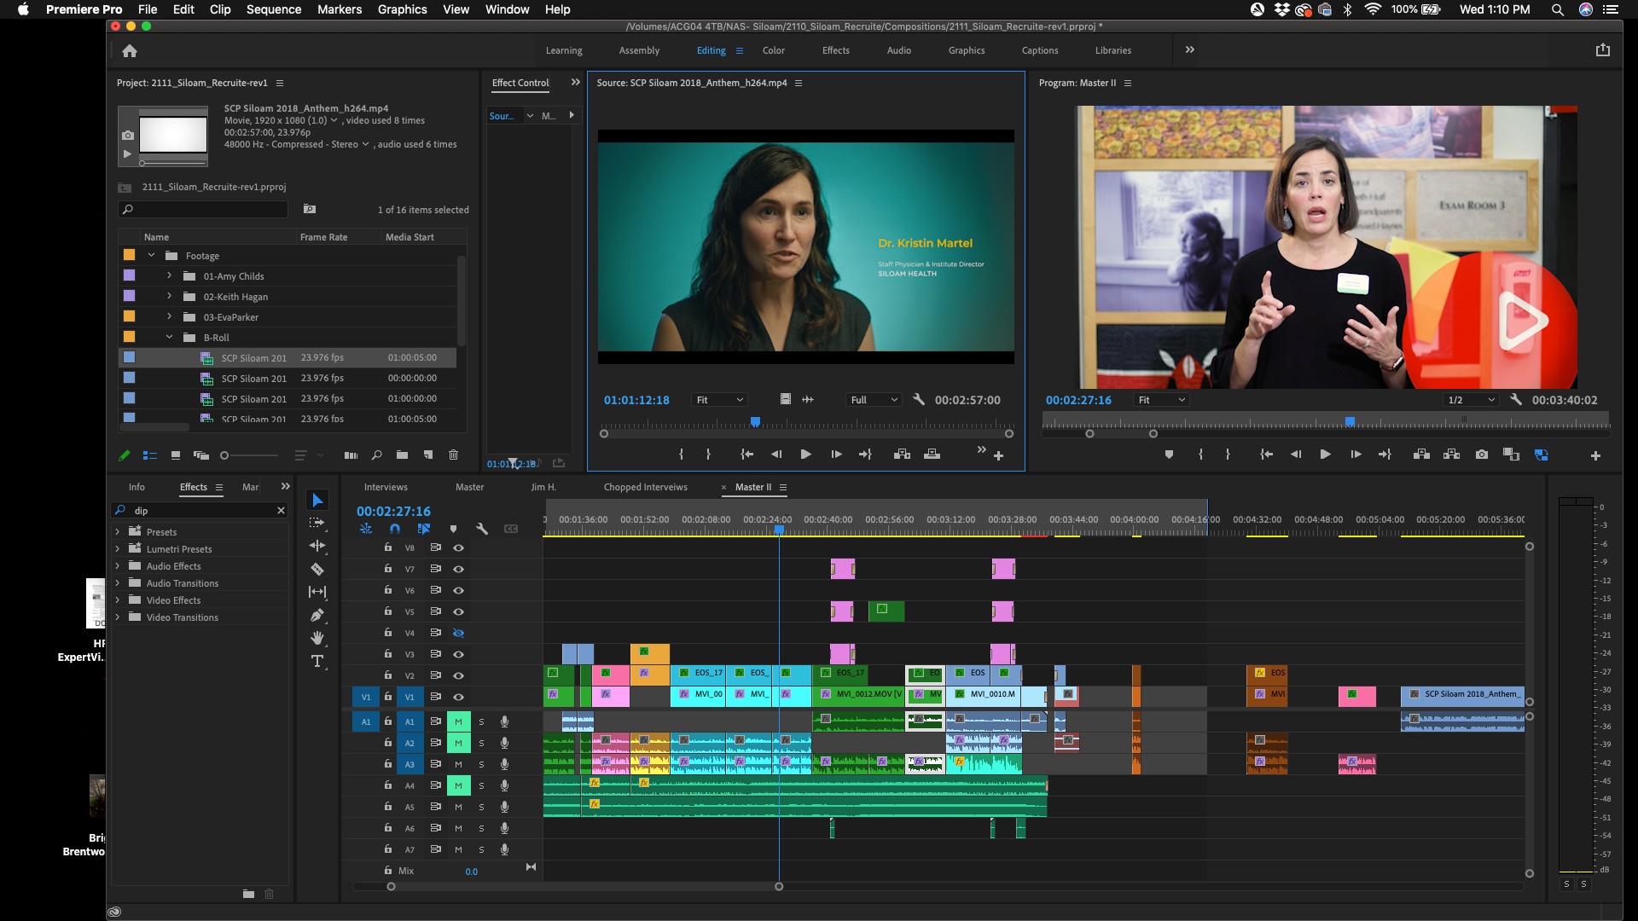The width and height of the screenshot is (1638, 921).
Task: Click the New Item icon in Project panel
Action: (428, 455)
